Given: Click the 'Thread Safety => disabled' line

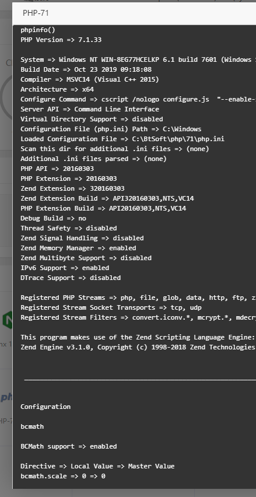Looking at the screenshot, I should point(68,228).
